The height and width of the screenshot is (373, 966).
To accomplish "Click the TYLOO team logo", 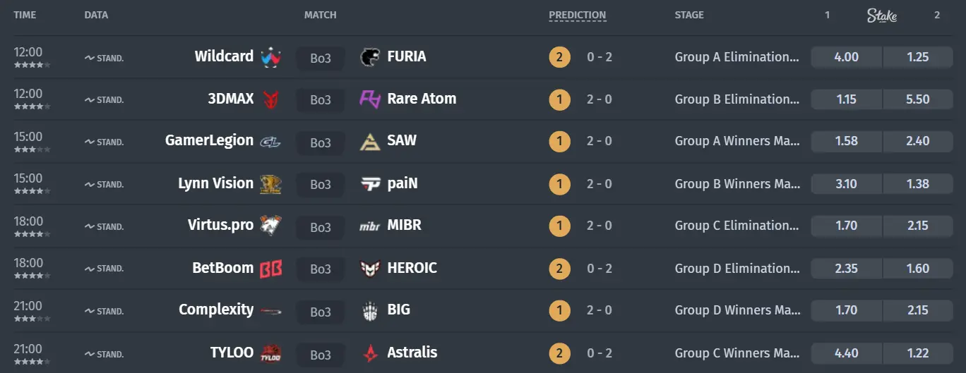I will [270, 353].
